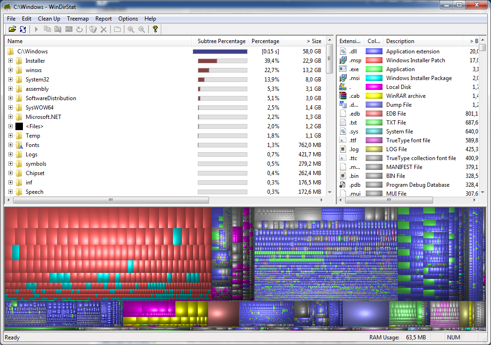491x345 pixels.
Task: Click the Command Prompt Here toolbar icon
Action: pyautogui.click(x=69, y=29)
